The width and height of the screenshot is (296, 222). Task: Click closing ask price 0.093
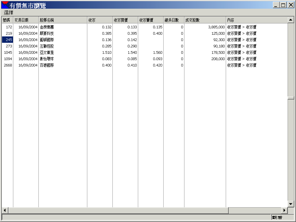(158, 59)
